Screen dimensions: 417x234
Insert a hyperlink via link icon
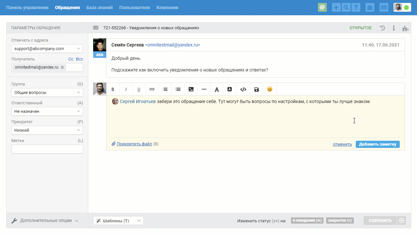coord(152,89)
